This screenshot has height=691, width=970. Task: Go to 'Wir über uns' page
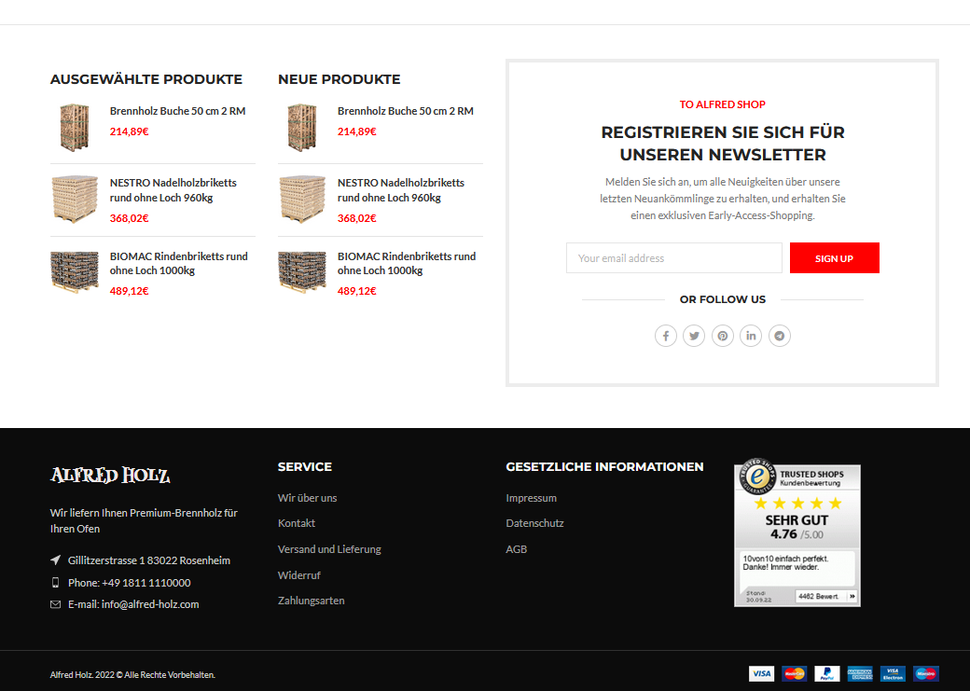308,498
